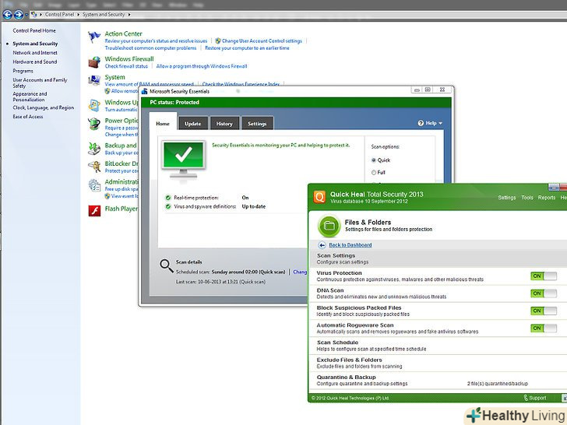This screenshot has width=567, height=425.
Task: Open Hardware and Sound in sidebar
Action: 35,61
